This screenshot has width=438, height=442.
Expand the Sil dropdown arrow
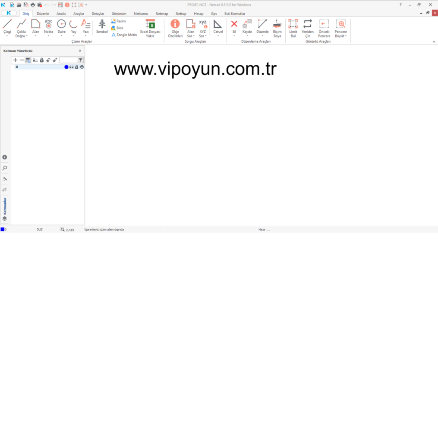(234, 36)
